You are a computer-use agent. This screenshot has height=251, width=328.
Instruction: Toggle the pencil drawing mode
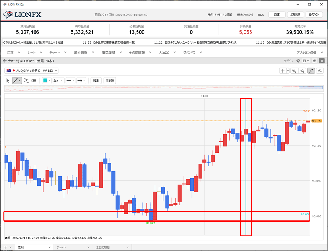[x=311, y=71]
